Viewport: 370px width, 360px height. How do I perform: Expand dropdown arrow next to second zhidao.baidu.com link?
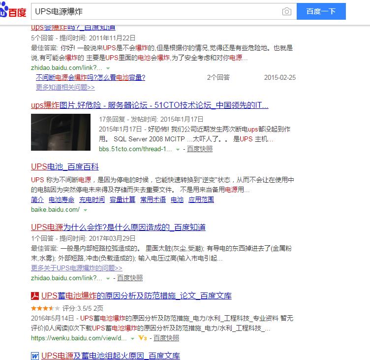pos(108,279)
